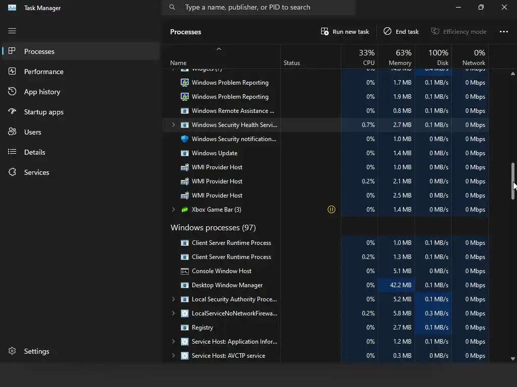
Task: Sort by Disk column header
Action: click(x=433, y=57)
